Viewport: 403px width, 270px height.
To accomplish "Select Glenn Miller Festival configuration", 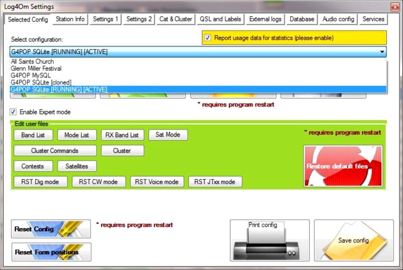I will point(198,68).
